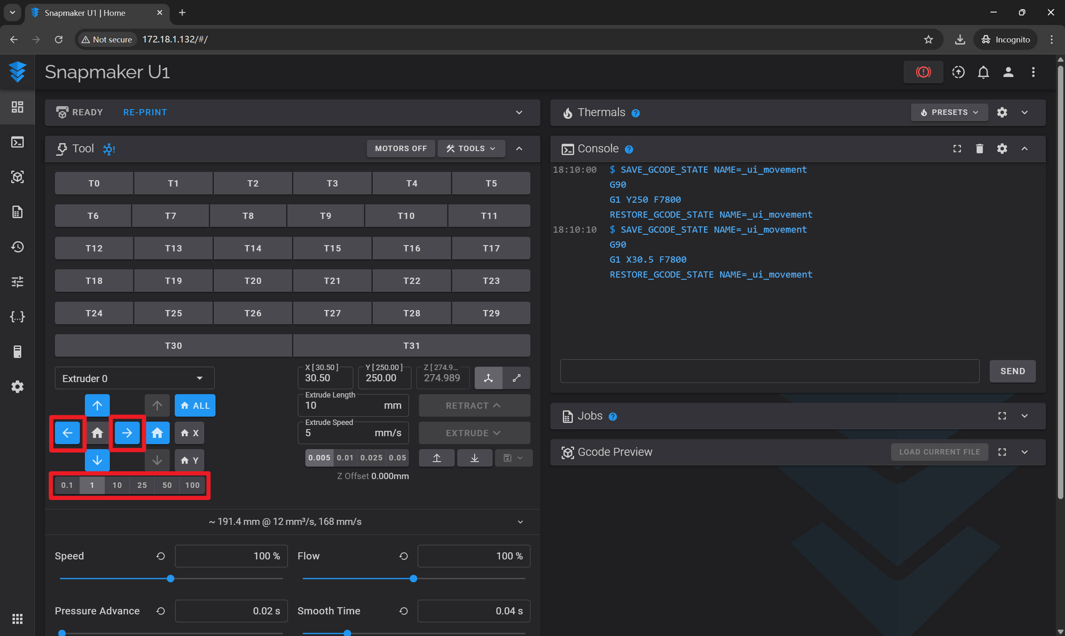
Task: Select 0.01 Z offset increment
Action: pyautogui.click(x=345, y=458)
